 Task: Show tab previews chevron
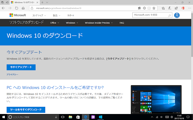pos(47,2)
